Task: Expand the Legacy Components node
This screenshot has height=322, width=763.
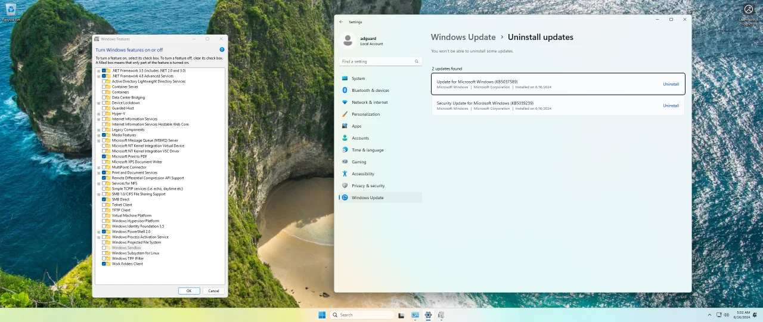Action: tap(98, 130)
